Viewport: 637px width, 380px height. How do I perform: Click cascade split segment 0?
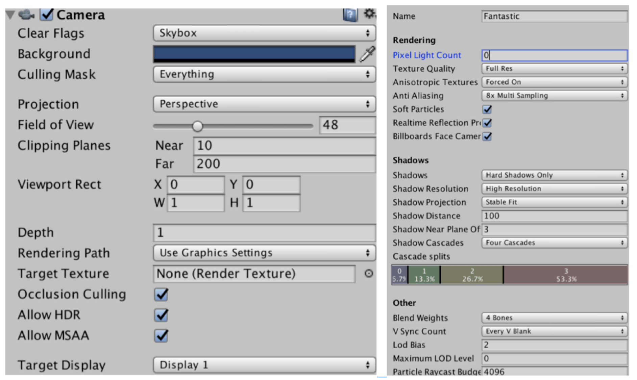(400, 275)
